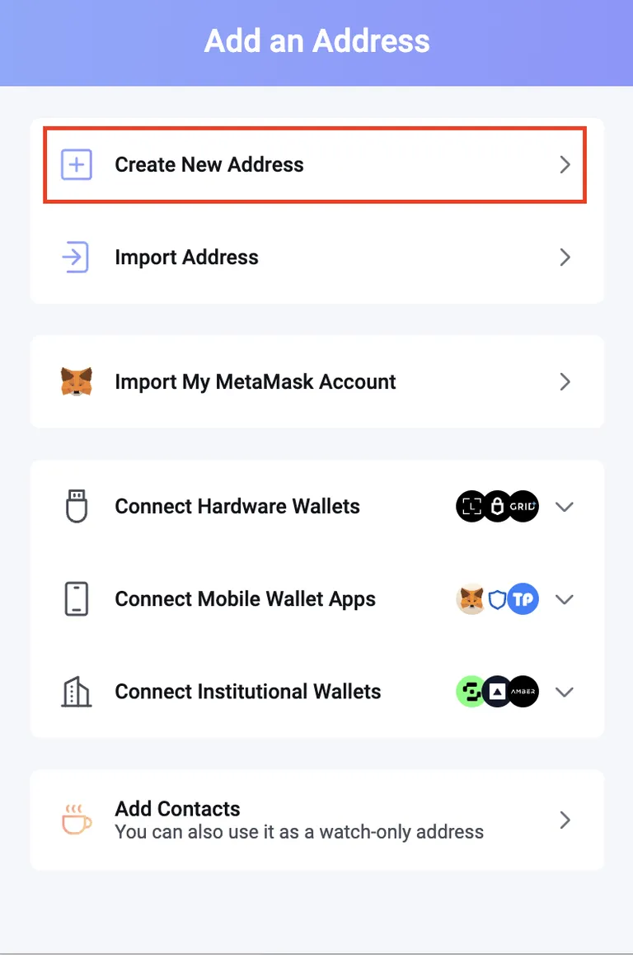Open Add Contacts option

(316, 820)
